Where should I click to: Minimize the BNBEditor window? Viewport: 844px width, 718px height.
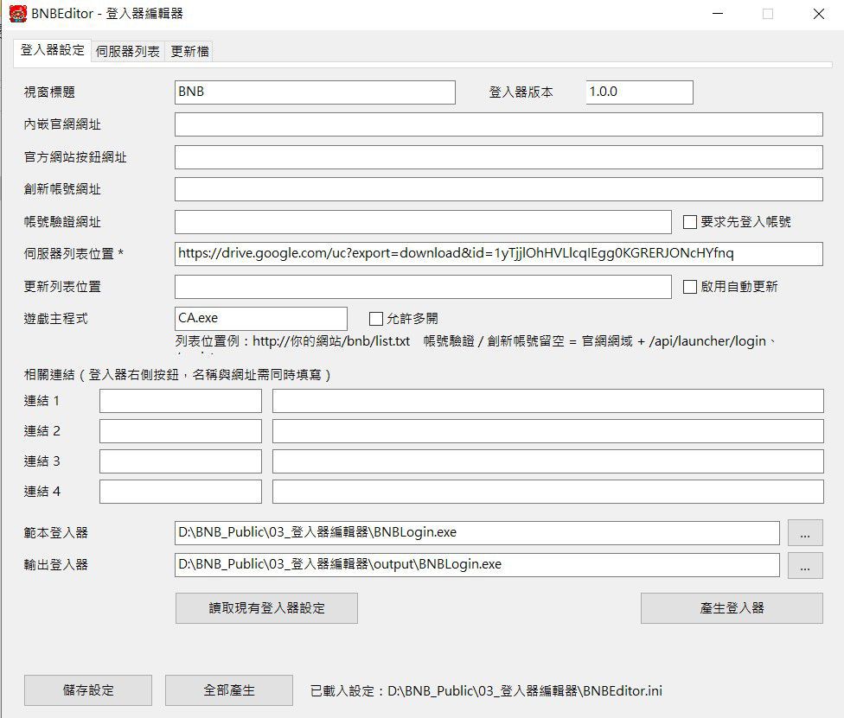tap(718, 14)
